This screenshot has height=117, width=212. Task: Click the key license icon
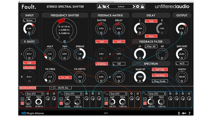click(184, 113)
